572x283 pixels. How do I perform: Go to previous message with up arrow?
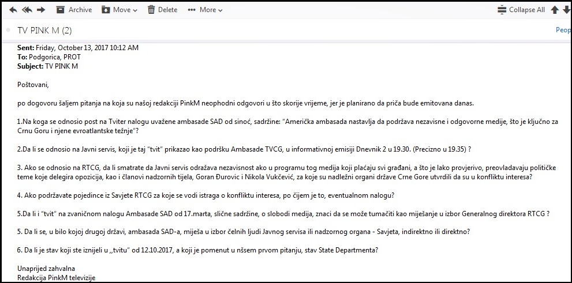(555, 10)
